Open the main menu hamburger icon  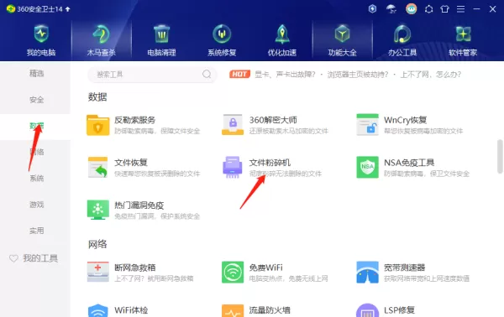click(x=460, y=9)
